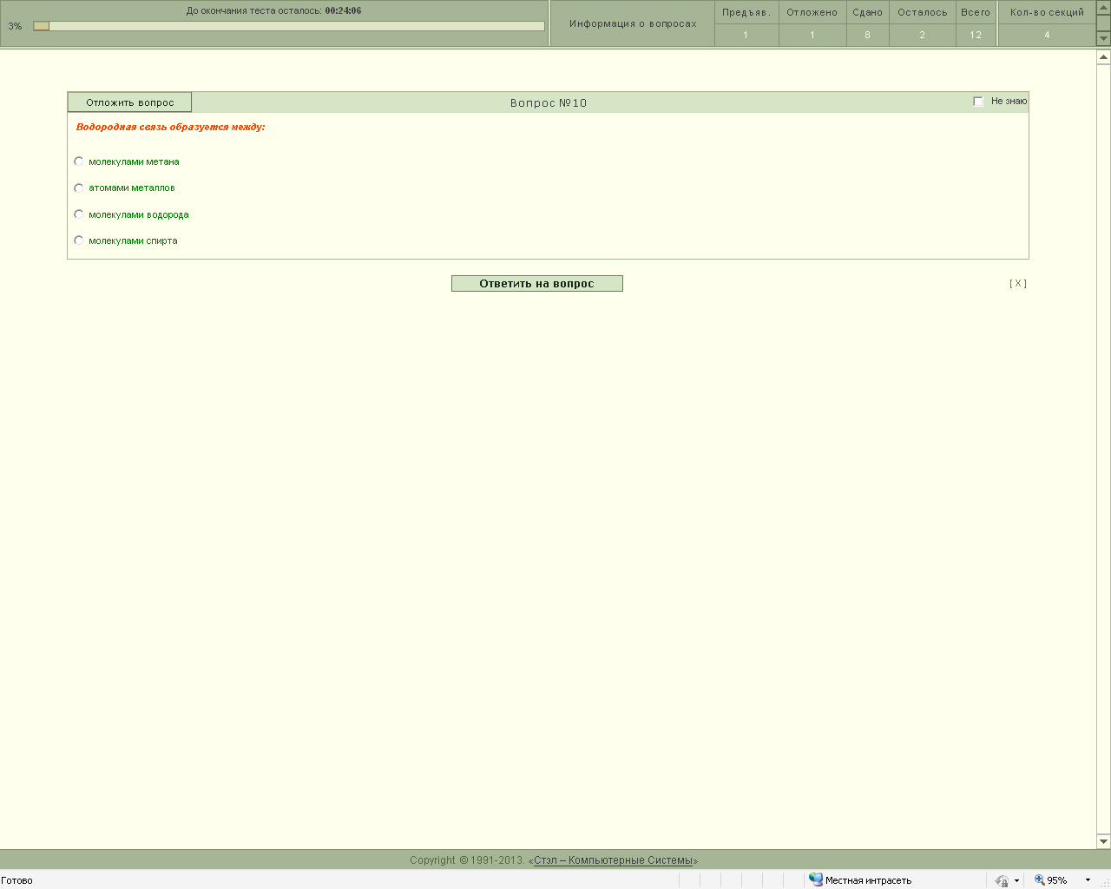The image size is (1111, 889).
Task: Click the protected mode lock icon
Action: (1002, 880)
